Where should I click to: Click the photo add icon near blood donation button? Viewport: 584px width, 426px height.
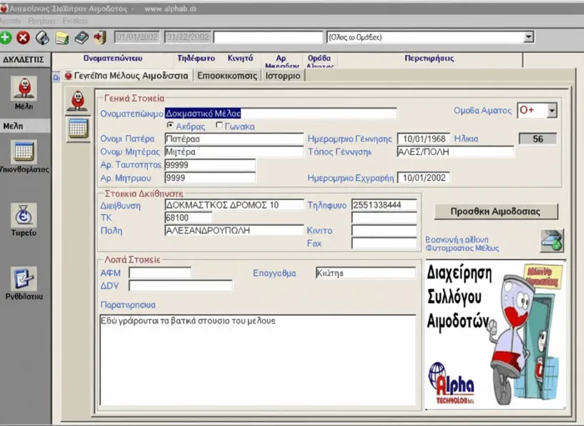coord(551,240)
